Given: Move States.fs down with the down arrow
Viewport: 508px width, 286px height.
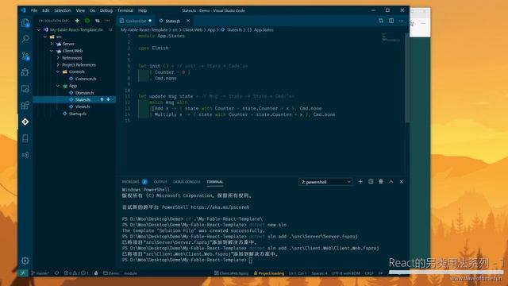Looking at the screenshot, I should pyautogui.click(x=108, y=99).
